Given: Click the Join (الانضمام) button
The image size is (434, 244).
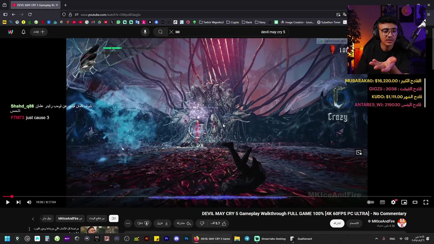Looking at the screenshot, I should pyautogui.click(x=354, y=223).
